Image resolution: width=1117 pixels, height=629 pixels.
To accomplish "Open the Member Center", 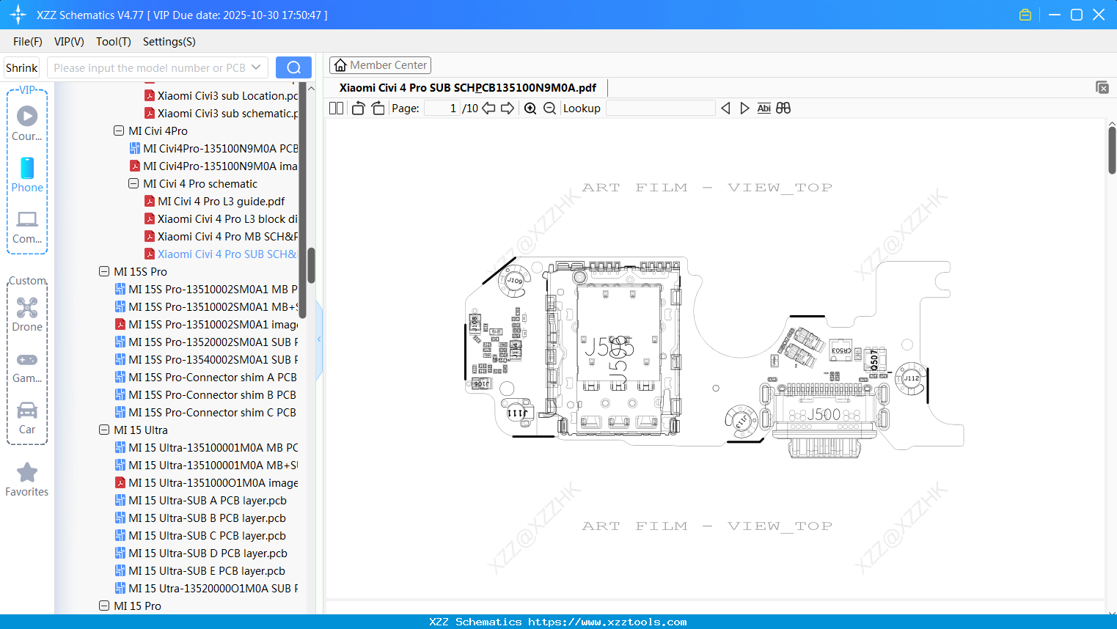I will (x=380, y=65).
